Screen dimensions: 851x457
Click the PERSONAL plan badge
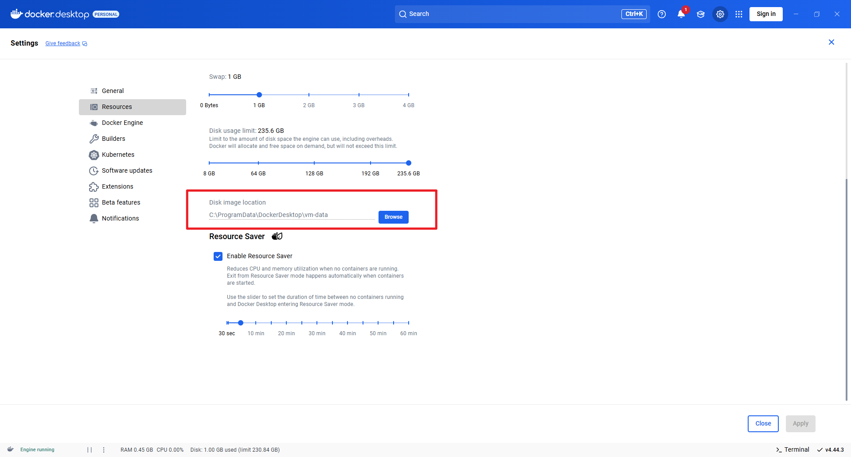coord(106,14)
